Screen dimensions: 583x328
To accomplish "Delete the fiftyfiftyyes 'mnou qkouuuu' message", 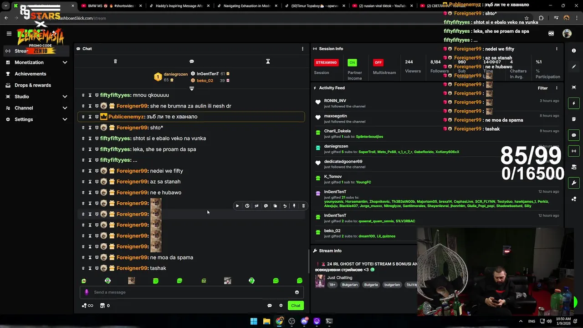I will 83,95.
